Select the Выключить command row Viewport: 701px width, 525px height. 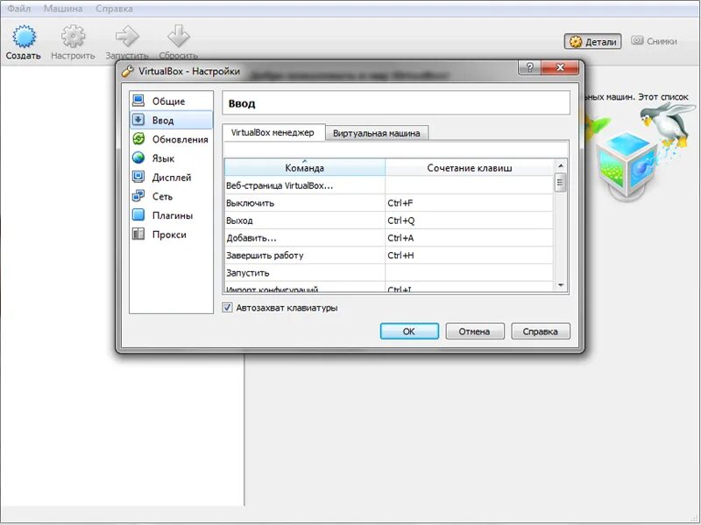[389, 203]
